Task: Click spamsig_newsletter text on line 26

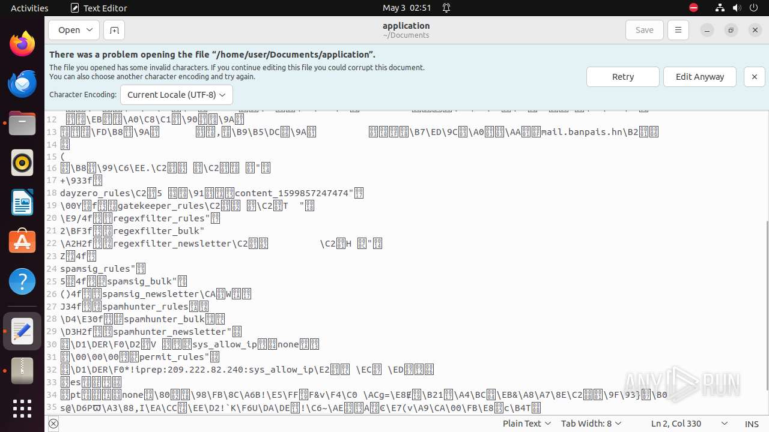Action: [x=150, y=294]
